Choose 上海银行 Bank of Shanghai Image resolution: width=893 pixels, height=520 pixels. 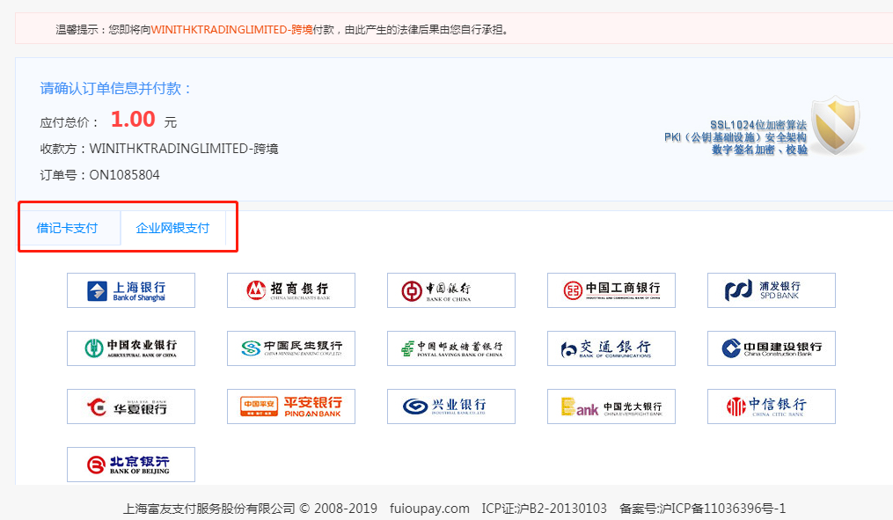tap(131, 290)
